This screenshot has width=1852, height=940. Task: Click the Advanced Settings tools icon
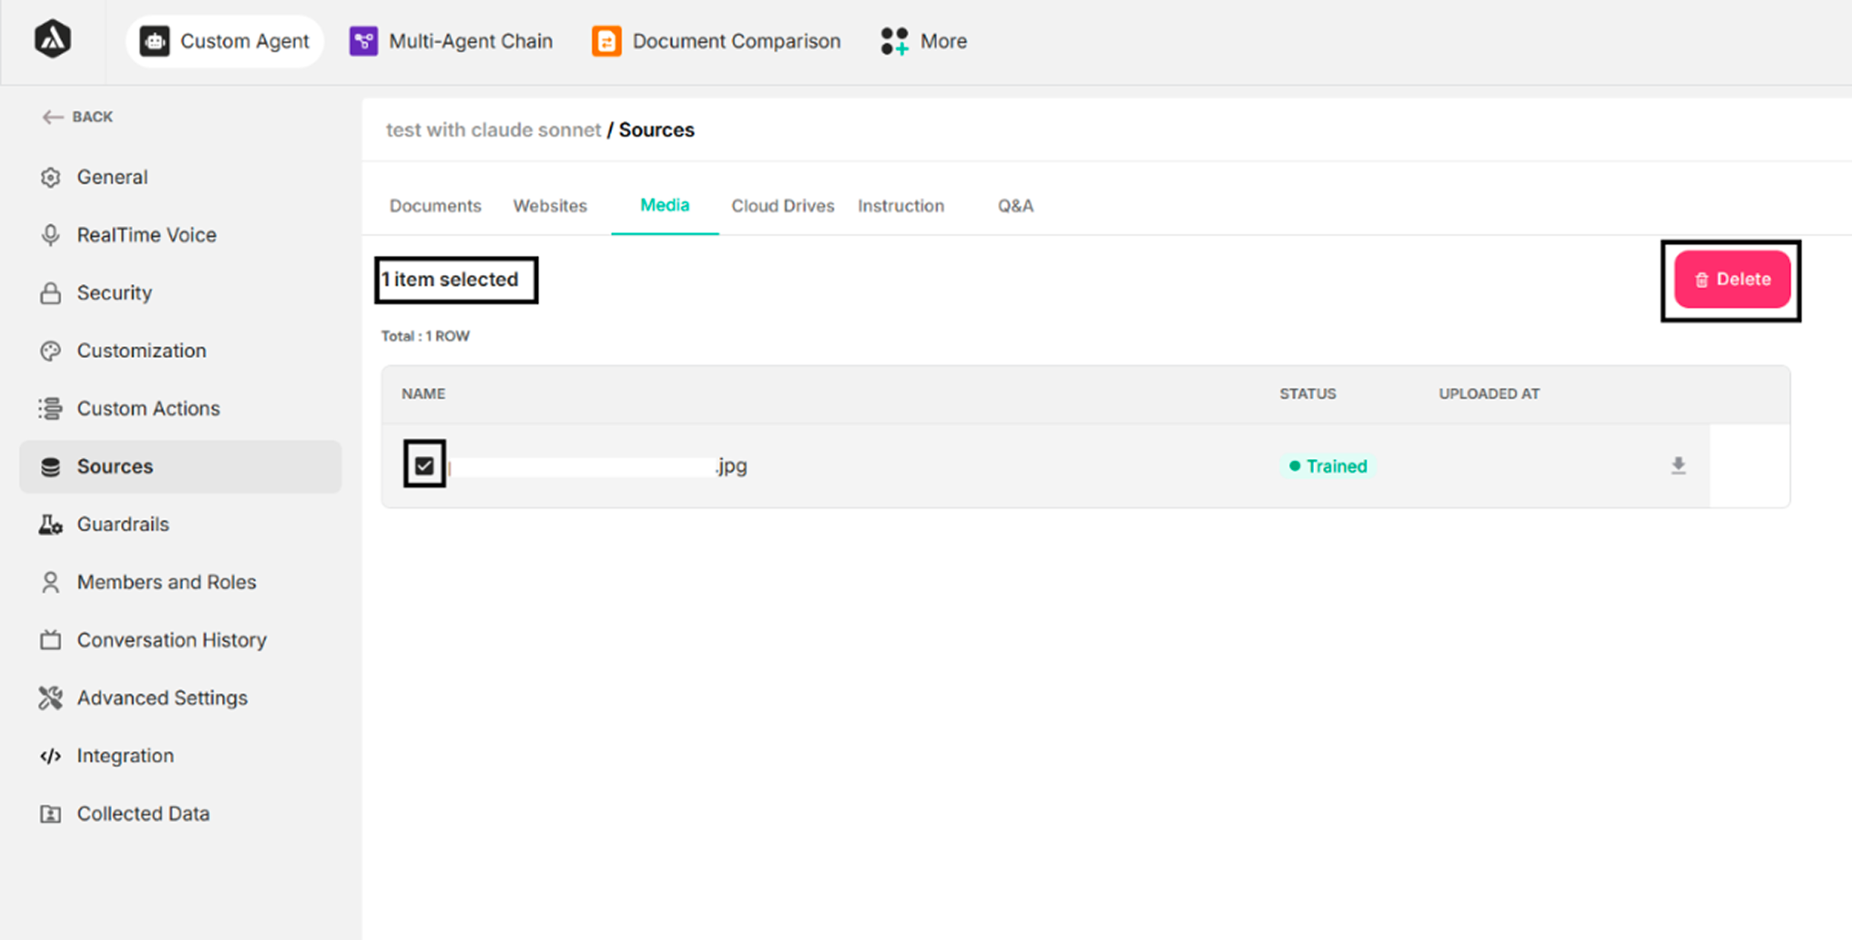point(50,698)
